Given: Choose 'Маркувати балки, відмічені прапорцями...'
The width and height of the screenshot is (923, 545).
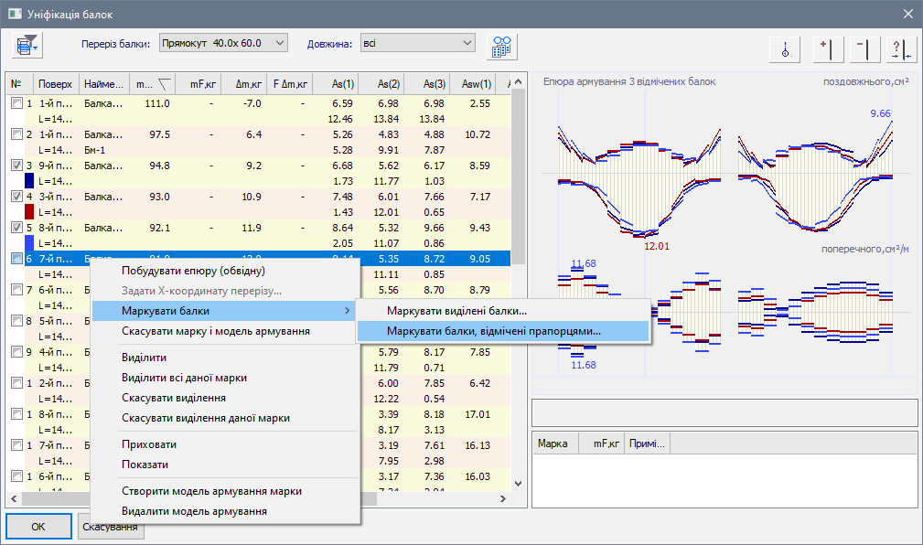Looking at the screenshot, I should coord(494,331).
